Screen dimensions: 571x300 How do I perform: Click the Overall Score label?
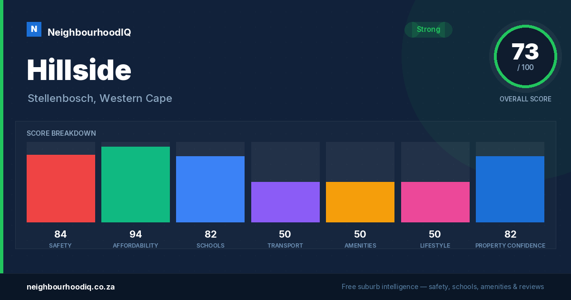pyautogui.click(x=525, y=99)
